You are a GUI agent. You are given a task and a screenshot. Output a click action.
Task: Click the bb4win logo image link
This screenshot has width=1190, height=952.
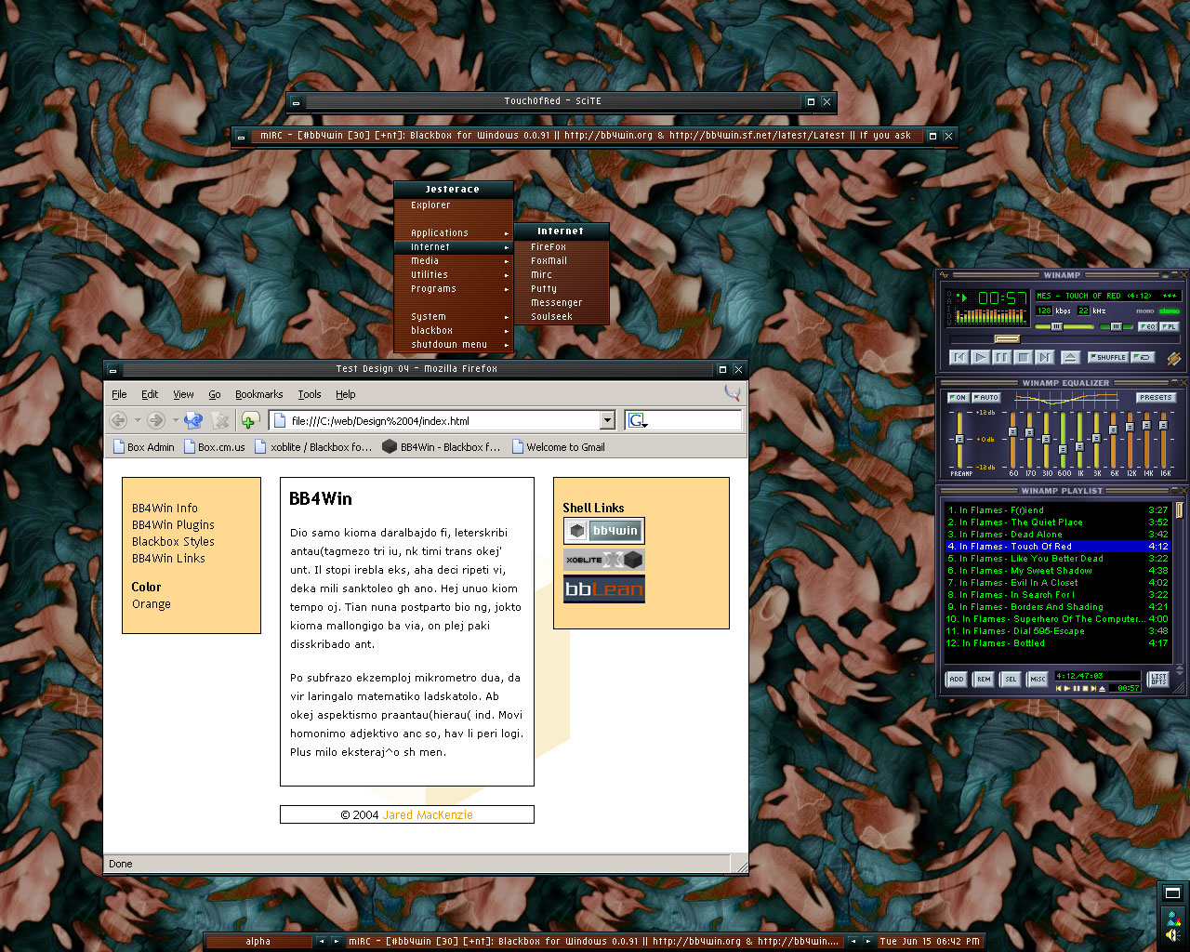coord(603,531)
